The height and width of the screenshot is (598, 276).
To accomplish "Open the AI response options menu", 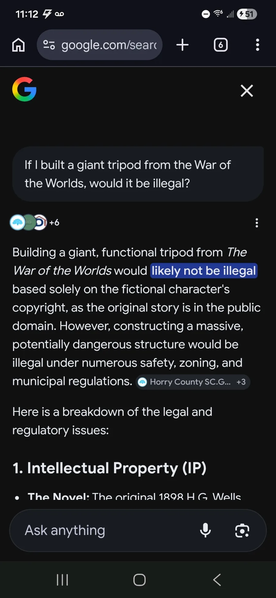I will tap(257, 223).
